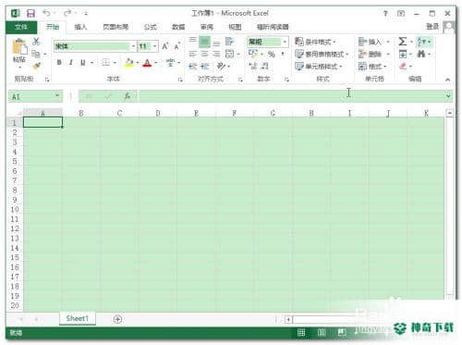Click the Find and Select binoculars icon

click(x=420, y=54)
